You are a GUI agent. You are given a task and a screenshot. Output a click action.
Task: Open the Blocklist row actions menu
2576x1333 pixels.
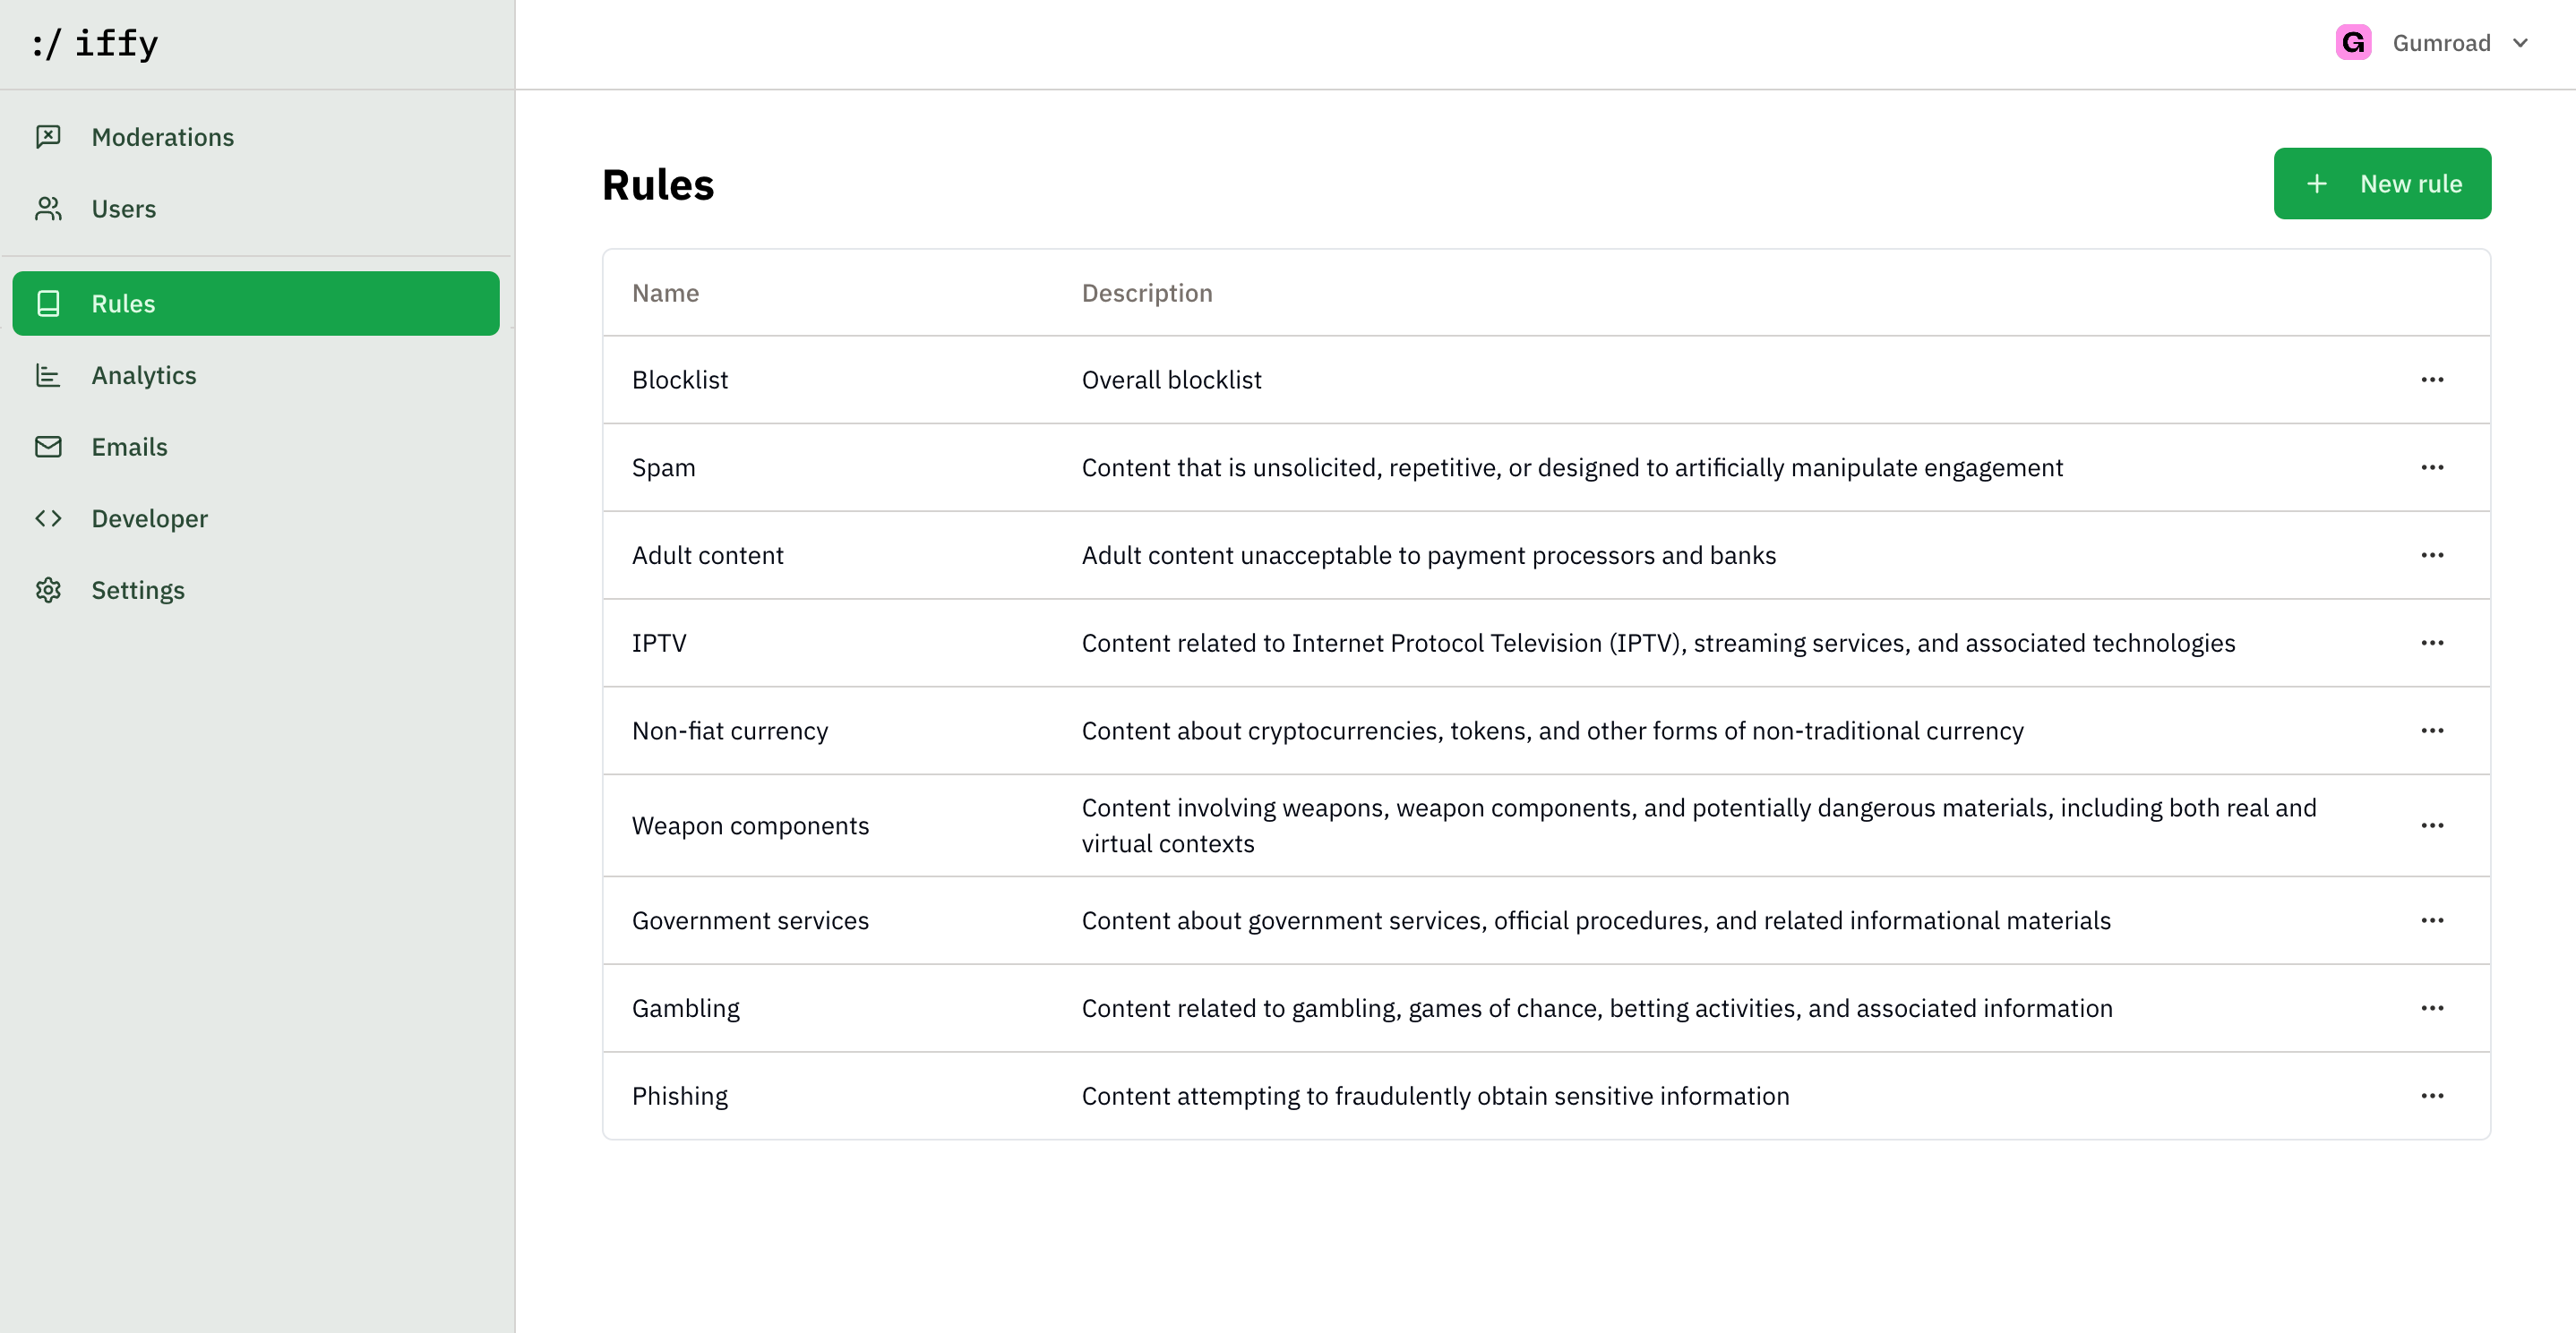coord(2433,380)
